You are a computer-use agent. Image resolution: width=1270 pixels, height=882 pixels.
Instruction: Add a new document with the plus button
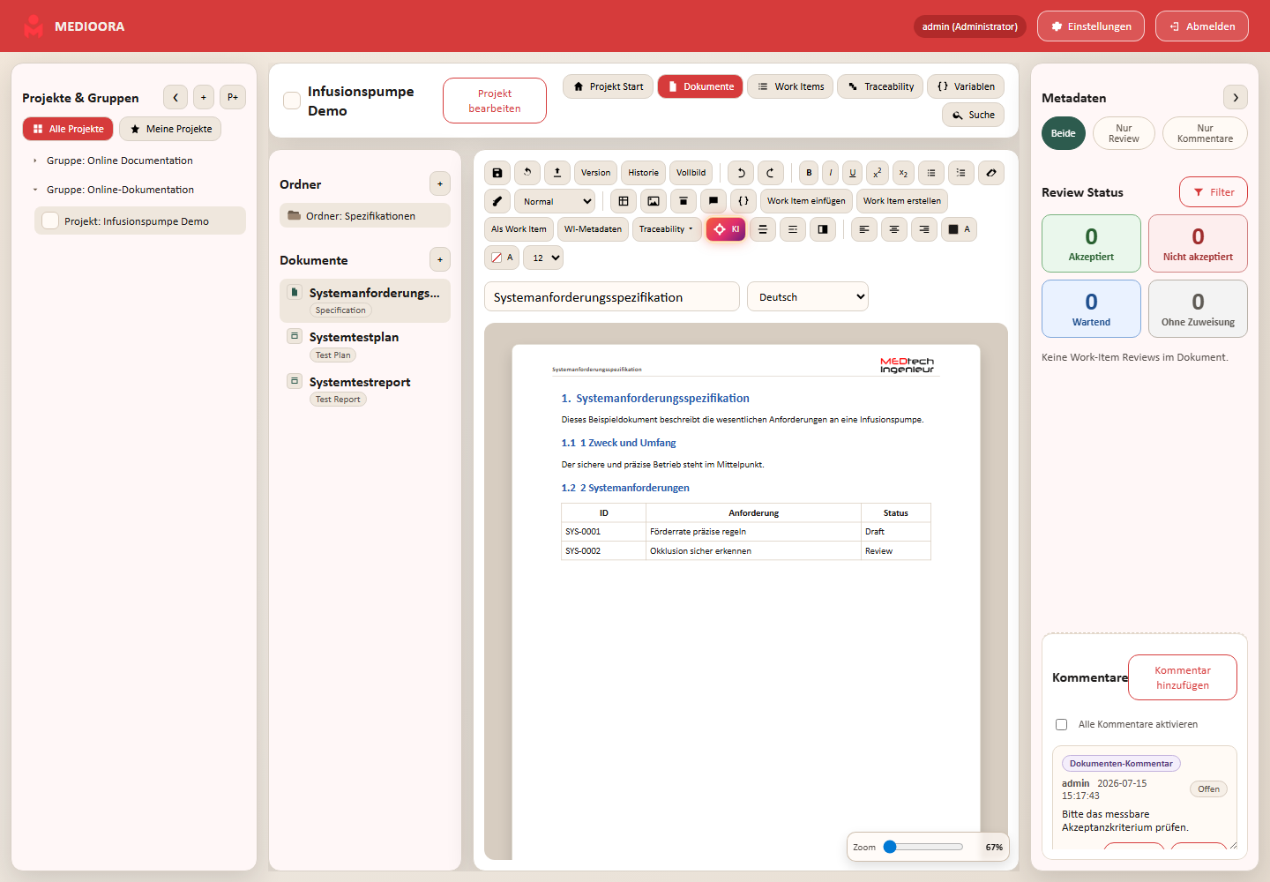440,259
